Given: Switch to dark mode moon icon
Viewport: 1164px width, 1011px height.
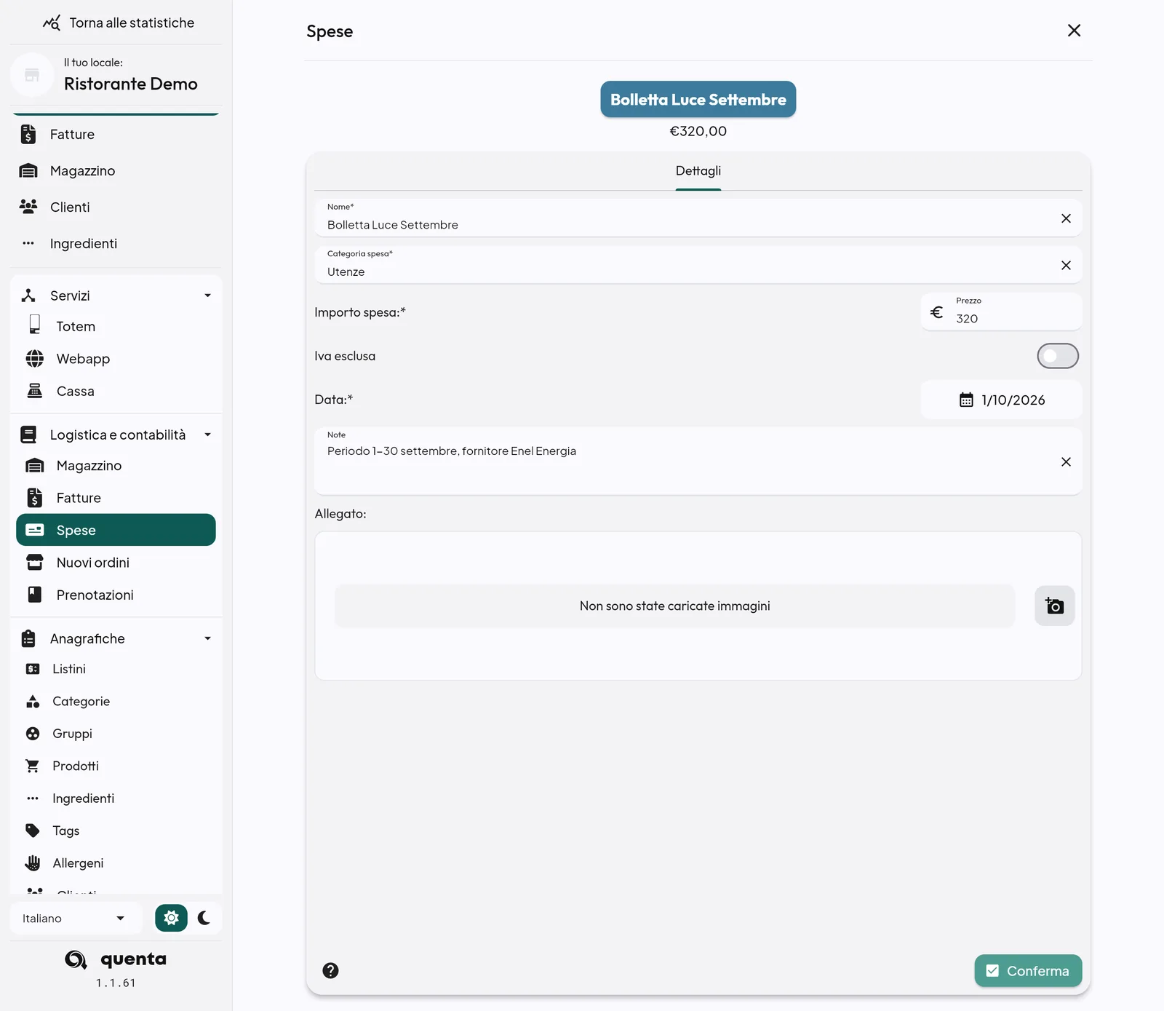Looking at the screenshot, I should coord(204,918).
